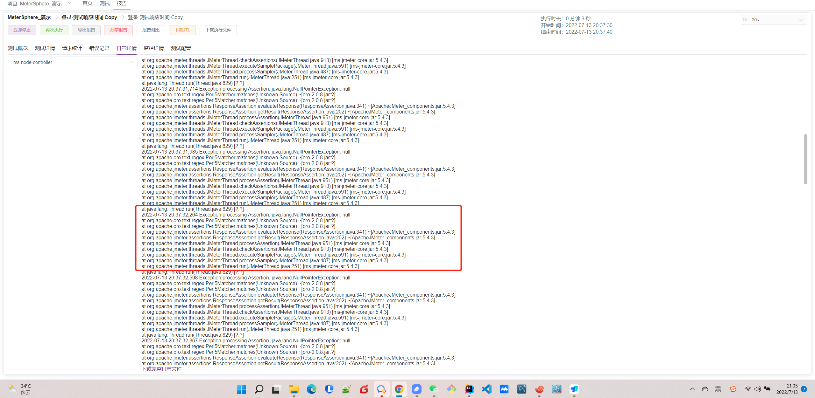The image size is (815, 398).
Task: Switch to the 监控详情 tab
Action: [153, 48]
